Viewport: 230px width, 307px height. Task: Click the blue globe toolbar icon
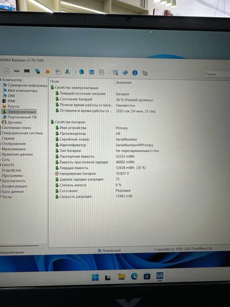81,72
